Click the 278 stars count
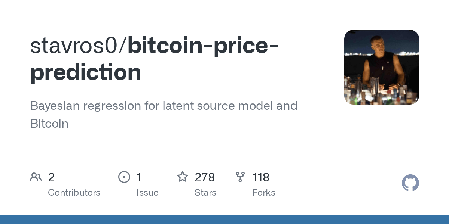 coord(205,177)
